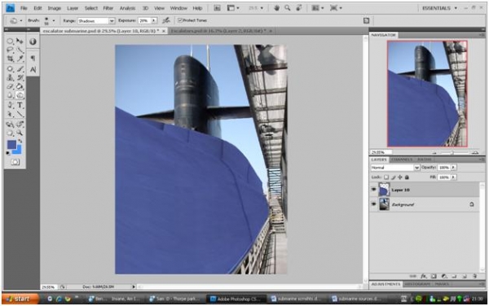Image resolution: width=489 pixels, height=306 pixels.
Task: Select the Crop tool
Action: click(10, 59)
